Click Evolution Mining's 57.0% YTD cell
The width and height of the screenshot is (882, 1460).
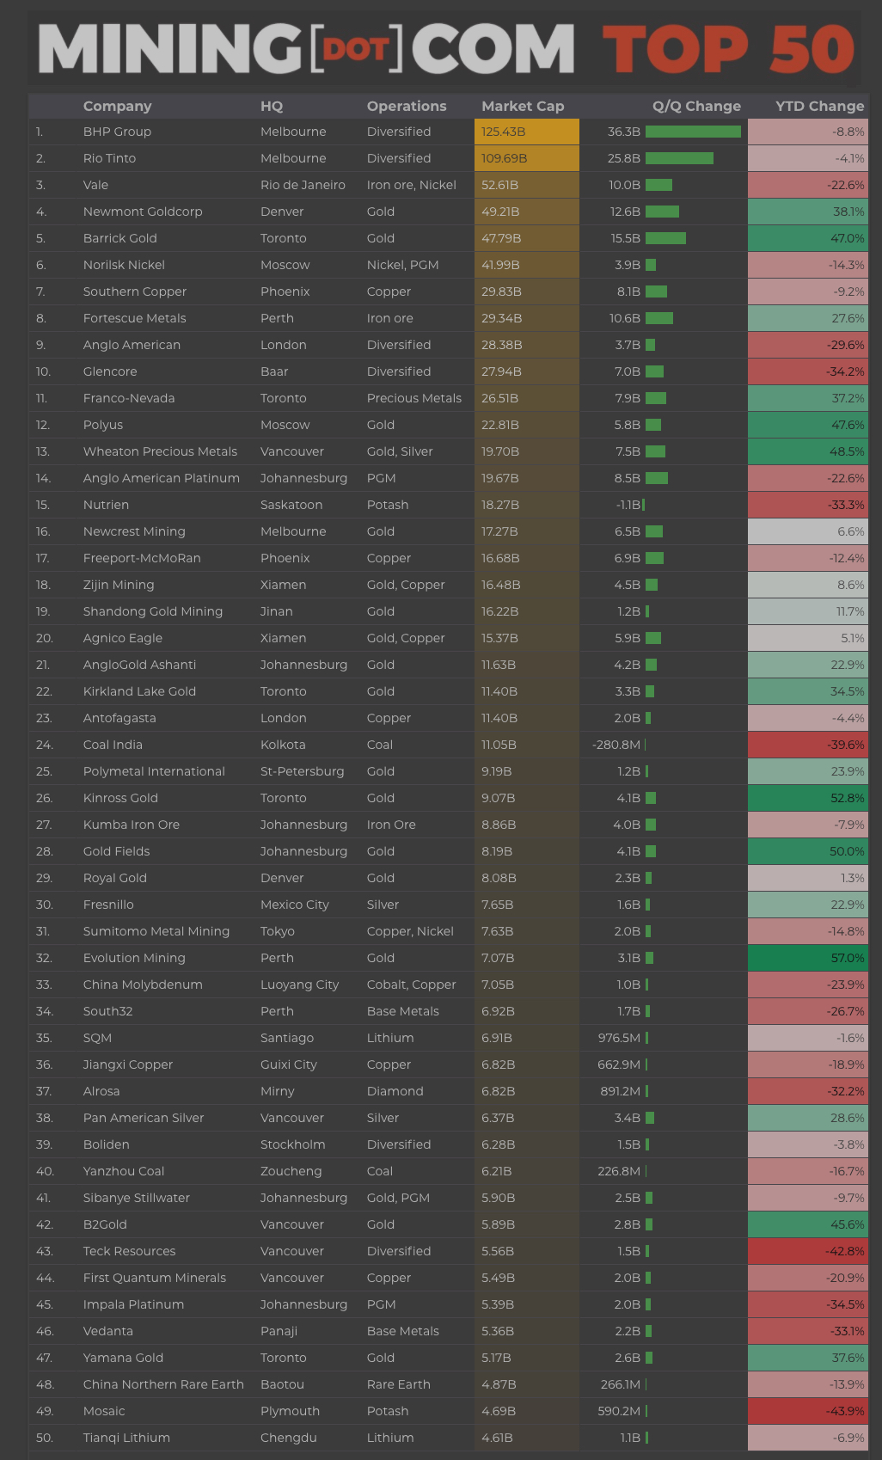coord(807,958)
